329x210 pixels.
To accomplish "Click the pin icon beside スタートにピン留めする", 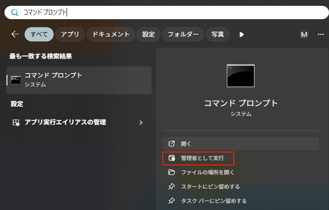I will point(171,186).
